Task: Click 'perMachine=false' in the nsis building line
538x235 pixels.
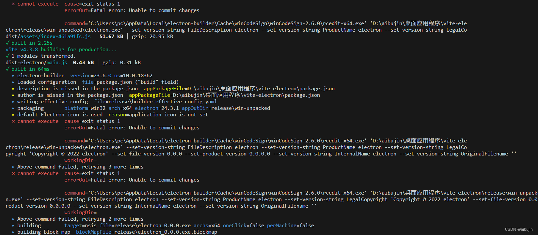Action: click(x=291, y=226)
